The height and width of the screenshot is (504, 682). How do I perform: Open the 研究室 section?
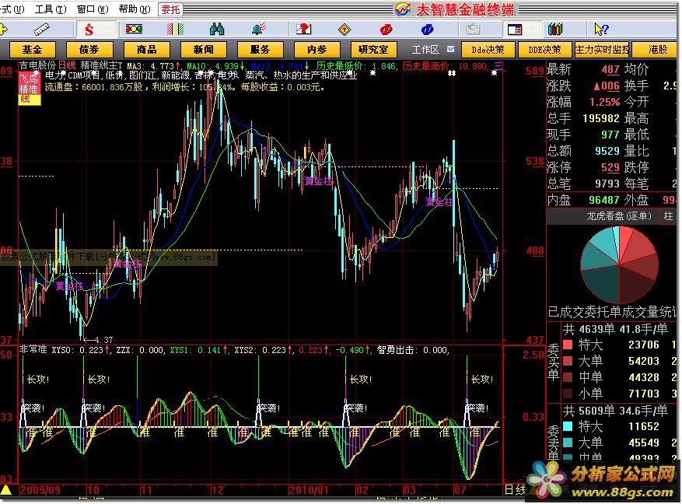[373, 50]
